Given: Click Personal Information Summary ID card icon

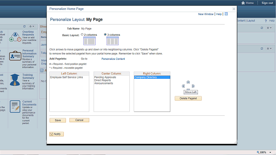Looking at the screenshot, I should (15, 56).
